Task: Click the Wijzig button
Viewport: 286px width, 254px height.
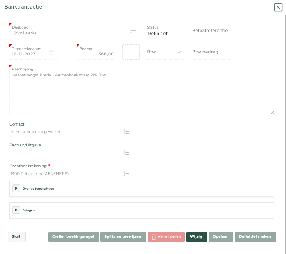Action: pos(197,237)
